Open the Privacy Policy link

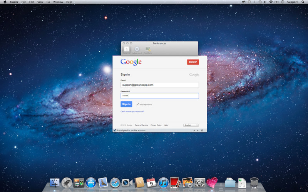pyautogui.click(x=156, y=125)
